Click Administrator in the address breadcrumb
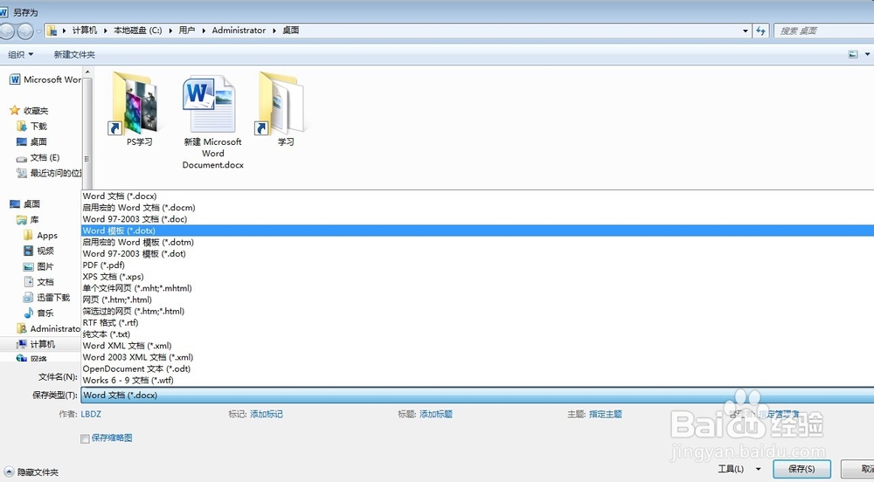874x482 pixels. 239,31
